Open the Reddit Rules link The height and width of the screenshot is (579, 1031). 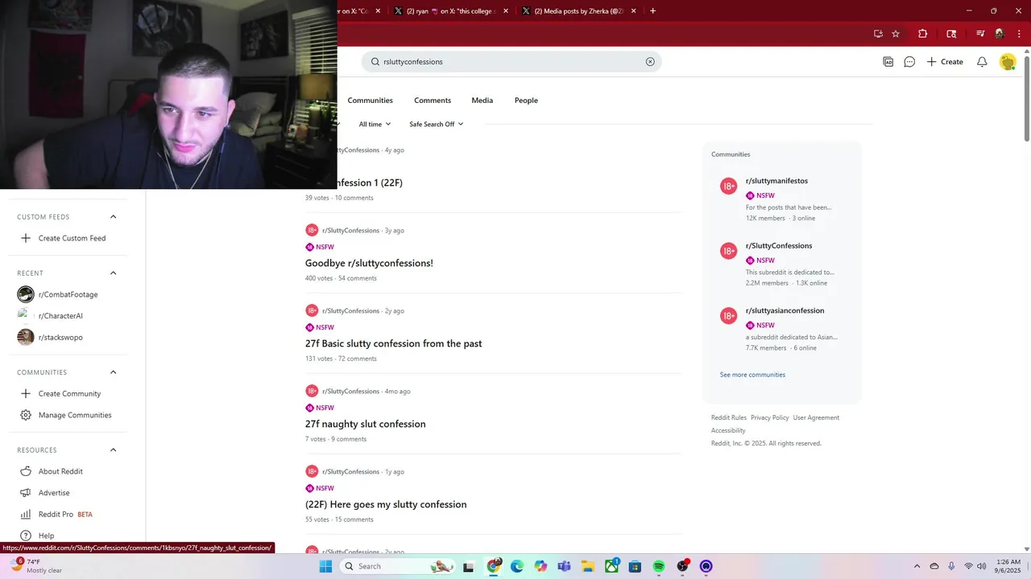pos(729,417)
